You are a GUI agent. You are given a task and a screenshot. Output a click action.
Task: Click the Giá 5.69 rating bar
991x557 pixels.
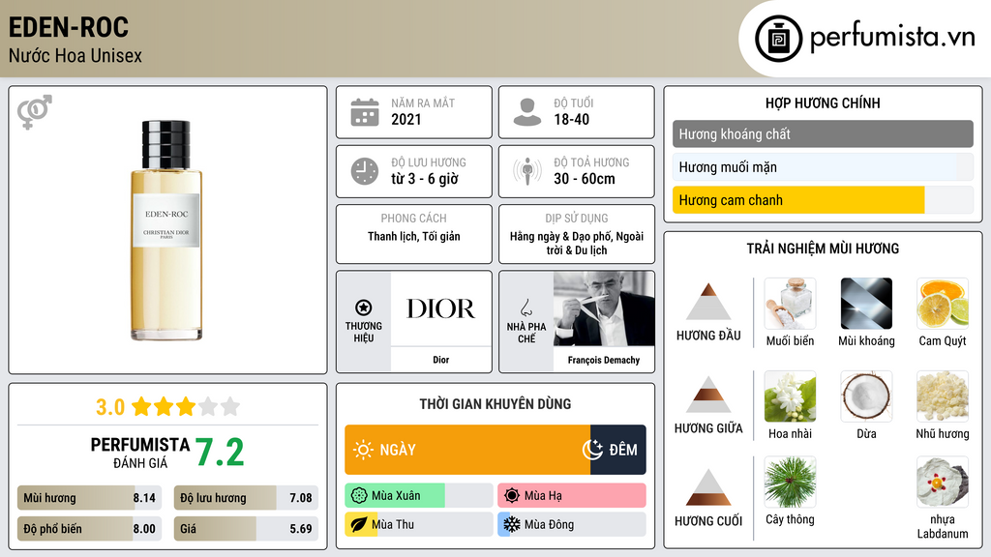[x=246, y=529]
